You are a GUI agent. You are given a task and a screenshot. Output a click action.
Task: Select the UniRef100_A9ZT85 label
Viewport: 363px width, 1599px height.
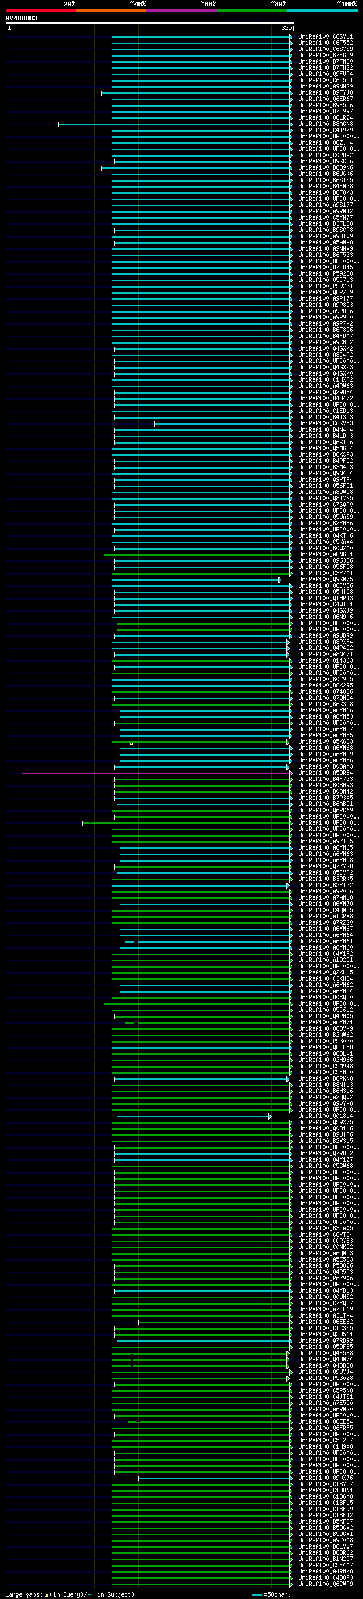[325, 842]
